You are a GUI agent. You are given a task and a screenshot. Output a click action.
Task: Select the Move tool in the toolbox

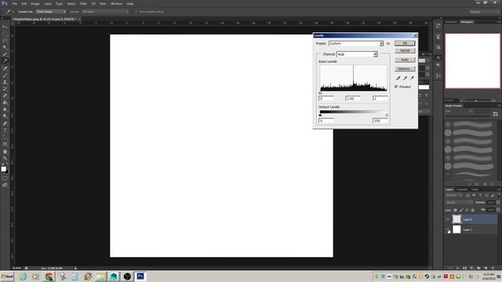(5, 27)
